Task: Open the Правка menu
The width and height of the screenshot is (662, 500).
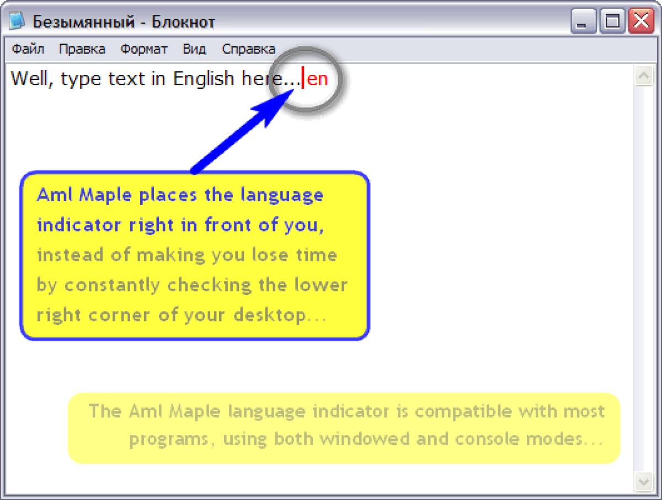Action: [83, 49]
